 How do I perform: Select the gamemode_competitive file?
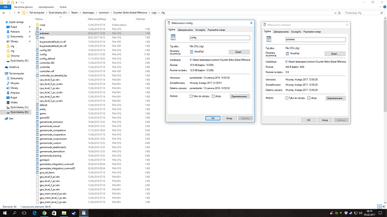coord(53,130)
